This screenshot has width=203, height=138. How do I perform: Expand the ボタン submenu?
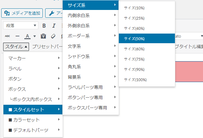(x=33, y=79)
